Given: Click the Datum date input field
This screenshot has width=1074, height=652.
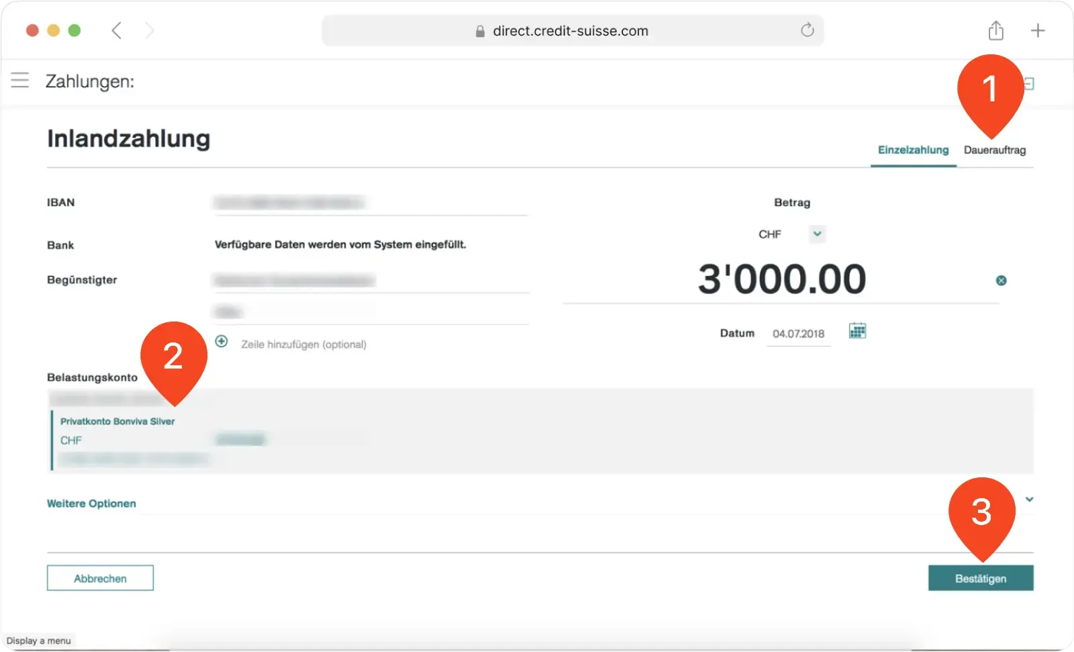Looking at the screenshot, I should (798, 333).
